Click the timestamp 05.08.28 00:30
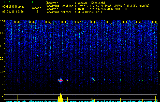 (13, 12)
